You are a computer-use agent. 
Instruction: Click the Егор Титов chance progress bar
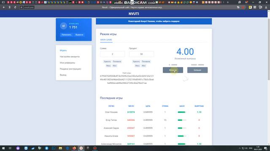pos(182,120)
